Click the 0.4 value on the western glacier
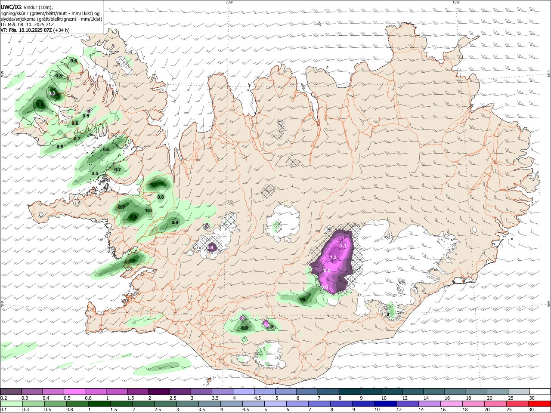The height and width of the screenshot is (413, 551). [210, 247]
